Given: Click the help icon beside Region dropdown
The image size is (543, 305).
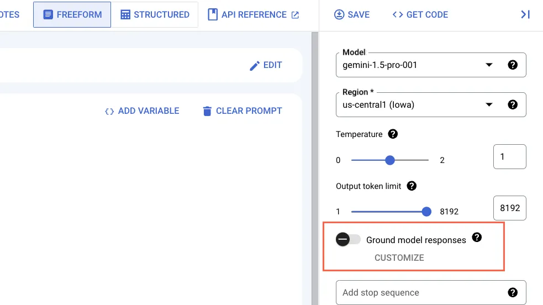Looking at the screenshot, I should tap(513, 105).
